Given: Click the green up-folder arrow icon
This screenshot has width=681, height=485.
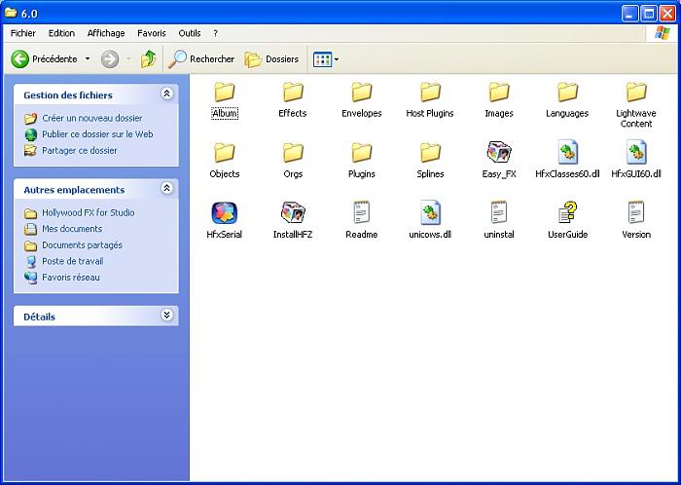Looking at the screenshot, I should (149, 59).
